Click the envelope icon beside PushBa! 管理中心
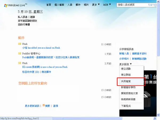This screenshot has width=160, height=120. point(19,53)
